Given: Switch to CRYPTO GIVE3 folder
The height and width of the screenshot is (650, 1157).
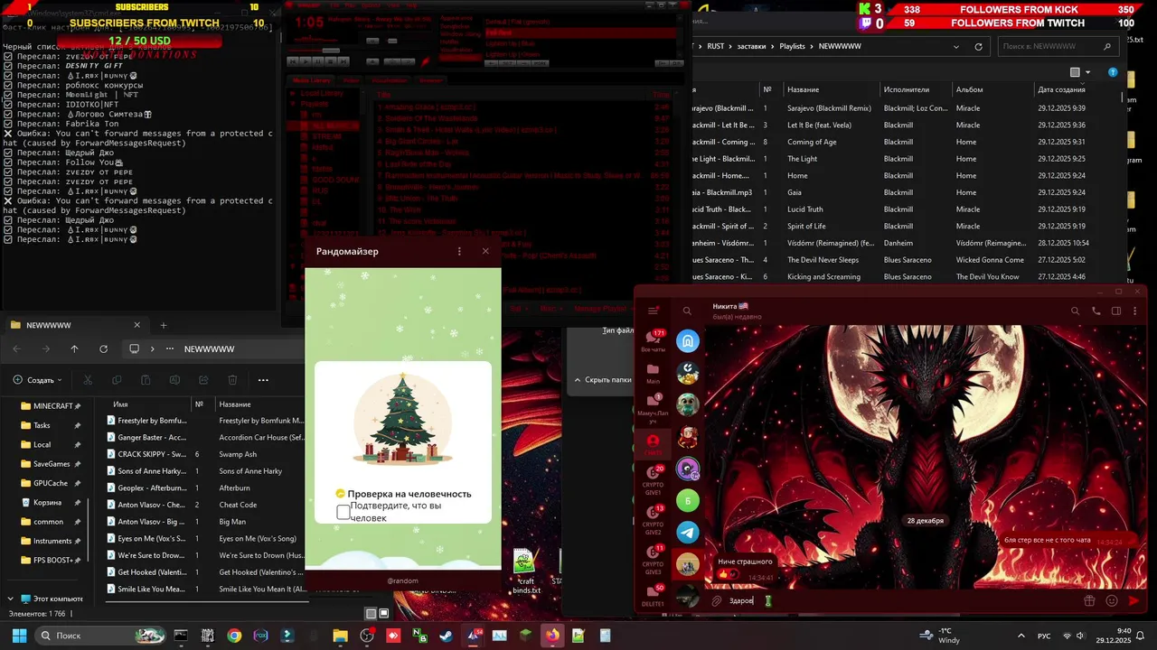Looking at the screenshot, I should pyautogui.click(x=653, y=559).
